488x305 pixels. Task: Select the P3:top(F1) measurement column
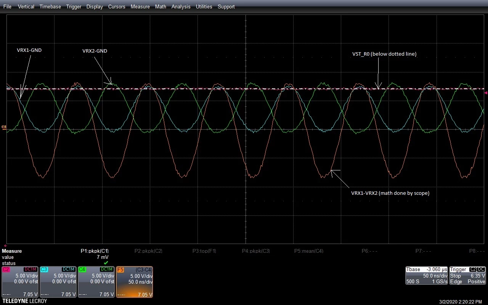click(x=204, y=251)
